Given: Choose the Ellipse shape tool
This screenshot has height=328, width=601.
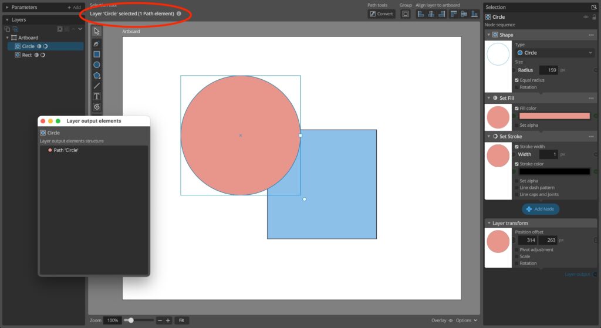Looking at the screenshot, I should (x=97, y=65).
